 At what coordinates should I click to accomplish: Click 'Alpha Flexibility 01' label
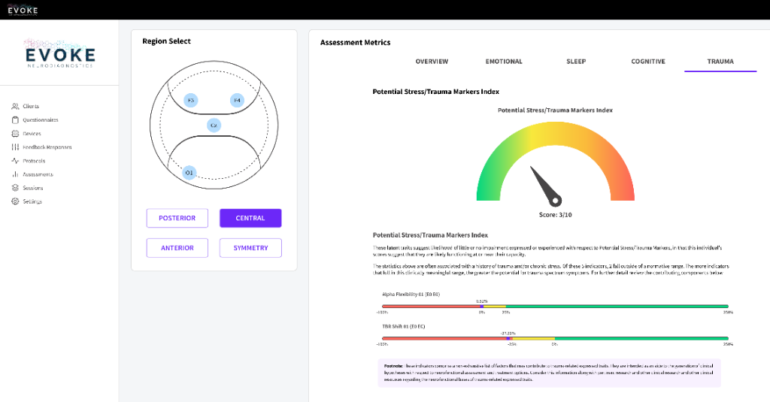pos(411,294)
